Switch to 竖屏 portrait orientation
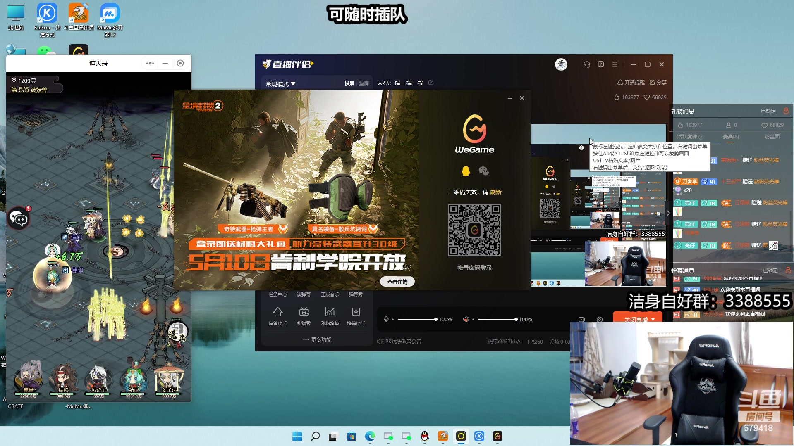Screen dimensions: 794x446 (364, 83)
